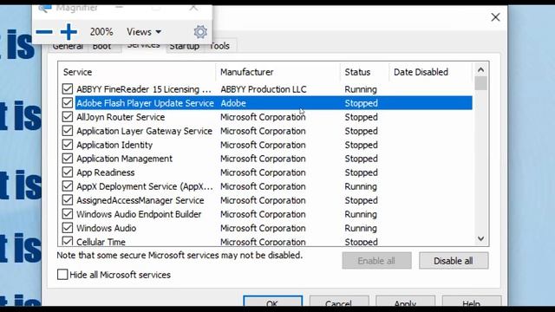Click the services list scrollbar thumb
This screenshot has width=555, height=312.
(x=480, y=83)
